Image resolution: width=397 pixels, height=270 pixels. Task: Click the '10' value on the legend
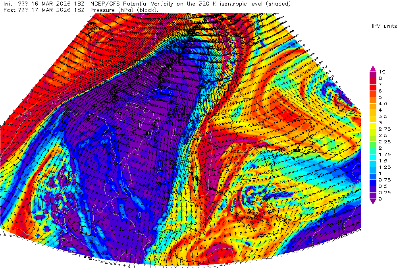tap(382, 72)
